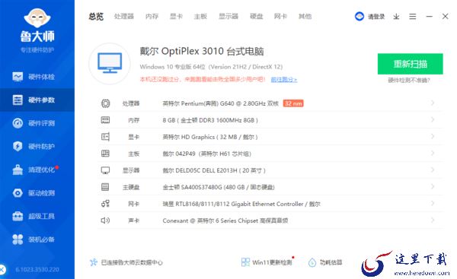This screenshot has height=279, width=457.
Task: Click the network card 网卡 row icon
Action: [x=106, y=204]
